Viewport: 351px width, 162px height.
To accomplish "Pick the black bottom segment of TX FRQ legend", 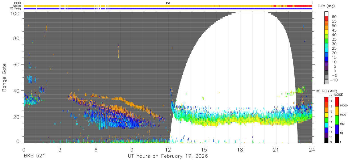I will (326, 140).
